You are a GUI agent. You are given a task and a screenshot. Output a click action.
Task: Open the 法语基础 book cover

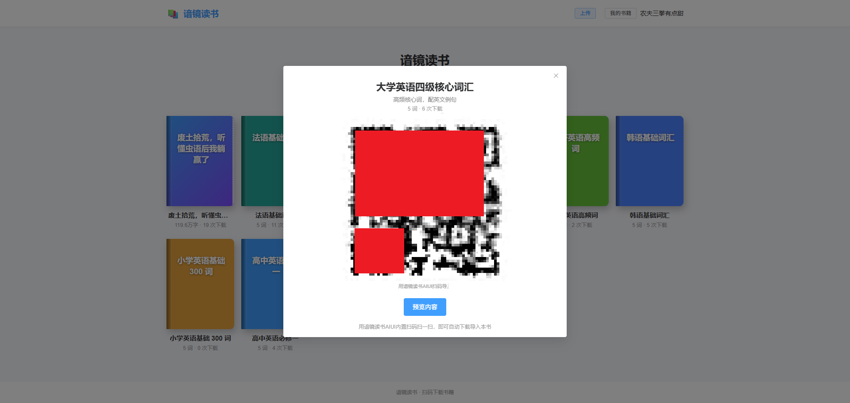[263, 161]
